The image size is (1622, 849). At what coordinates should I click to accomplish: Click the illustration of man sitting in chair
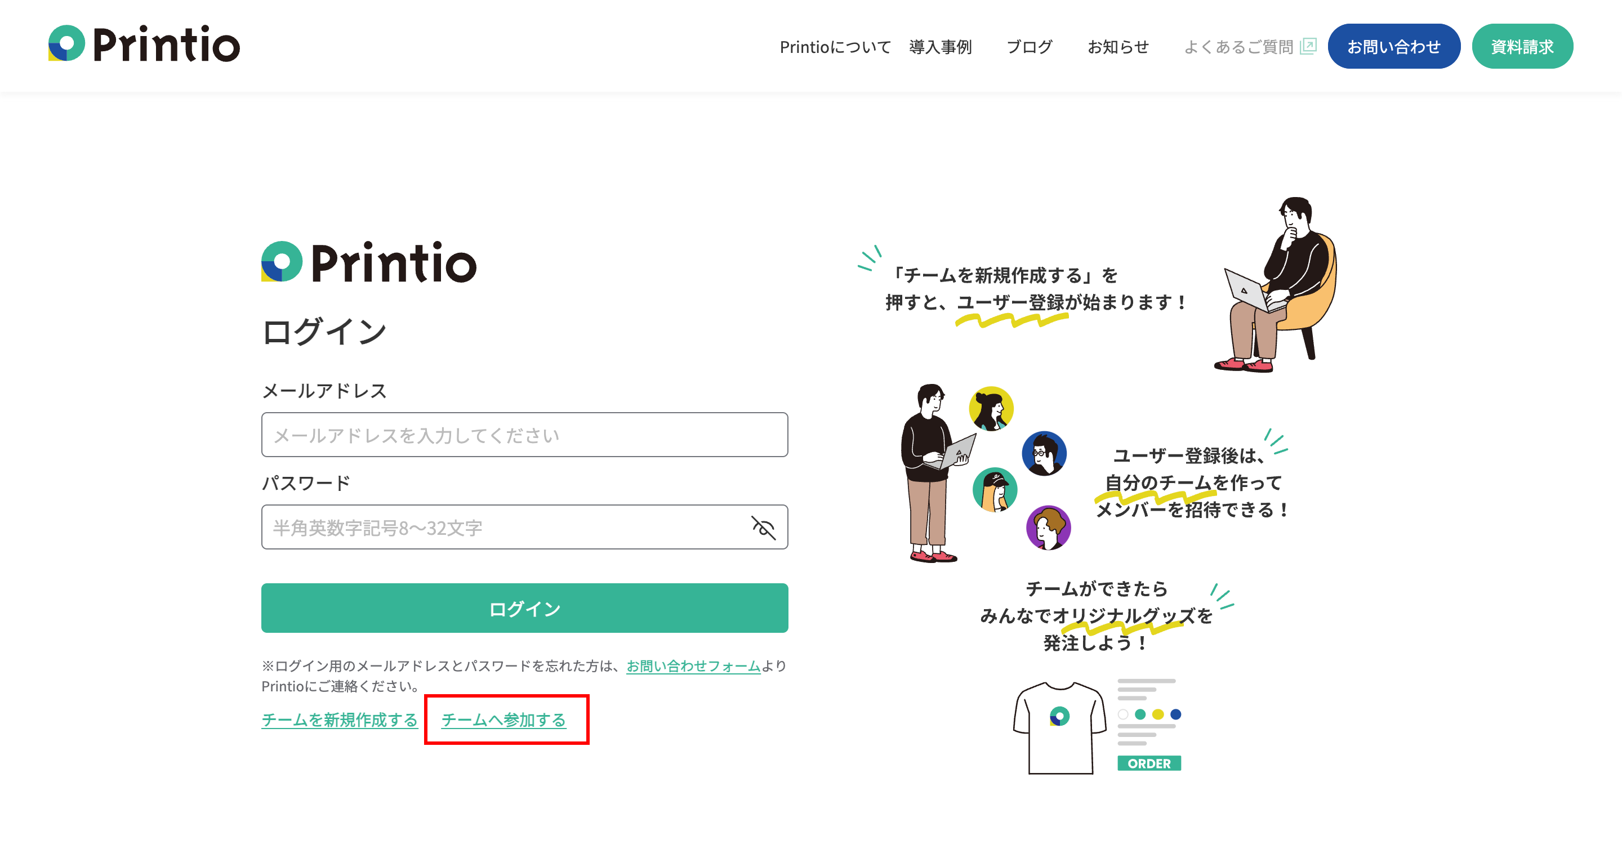(x=1276, y=284)
